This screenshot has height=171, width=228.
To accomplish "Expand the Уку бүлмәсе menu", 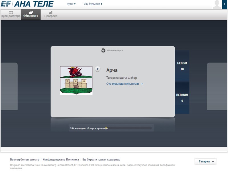I will click(x=93, y=4).
